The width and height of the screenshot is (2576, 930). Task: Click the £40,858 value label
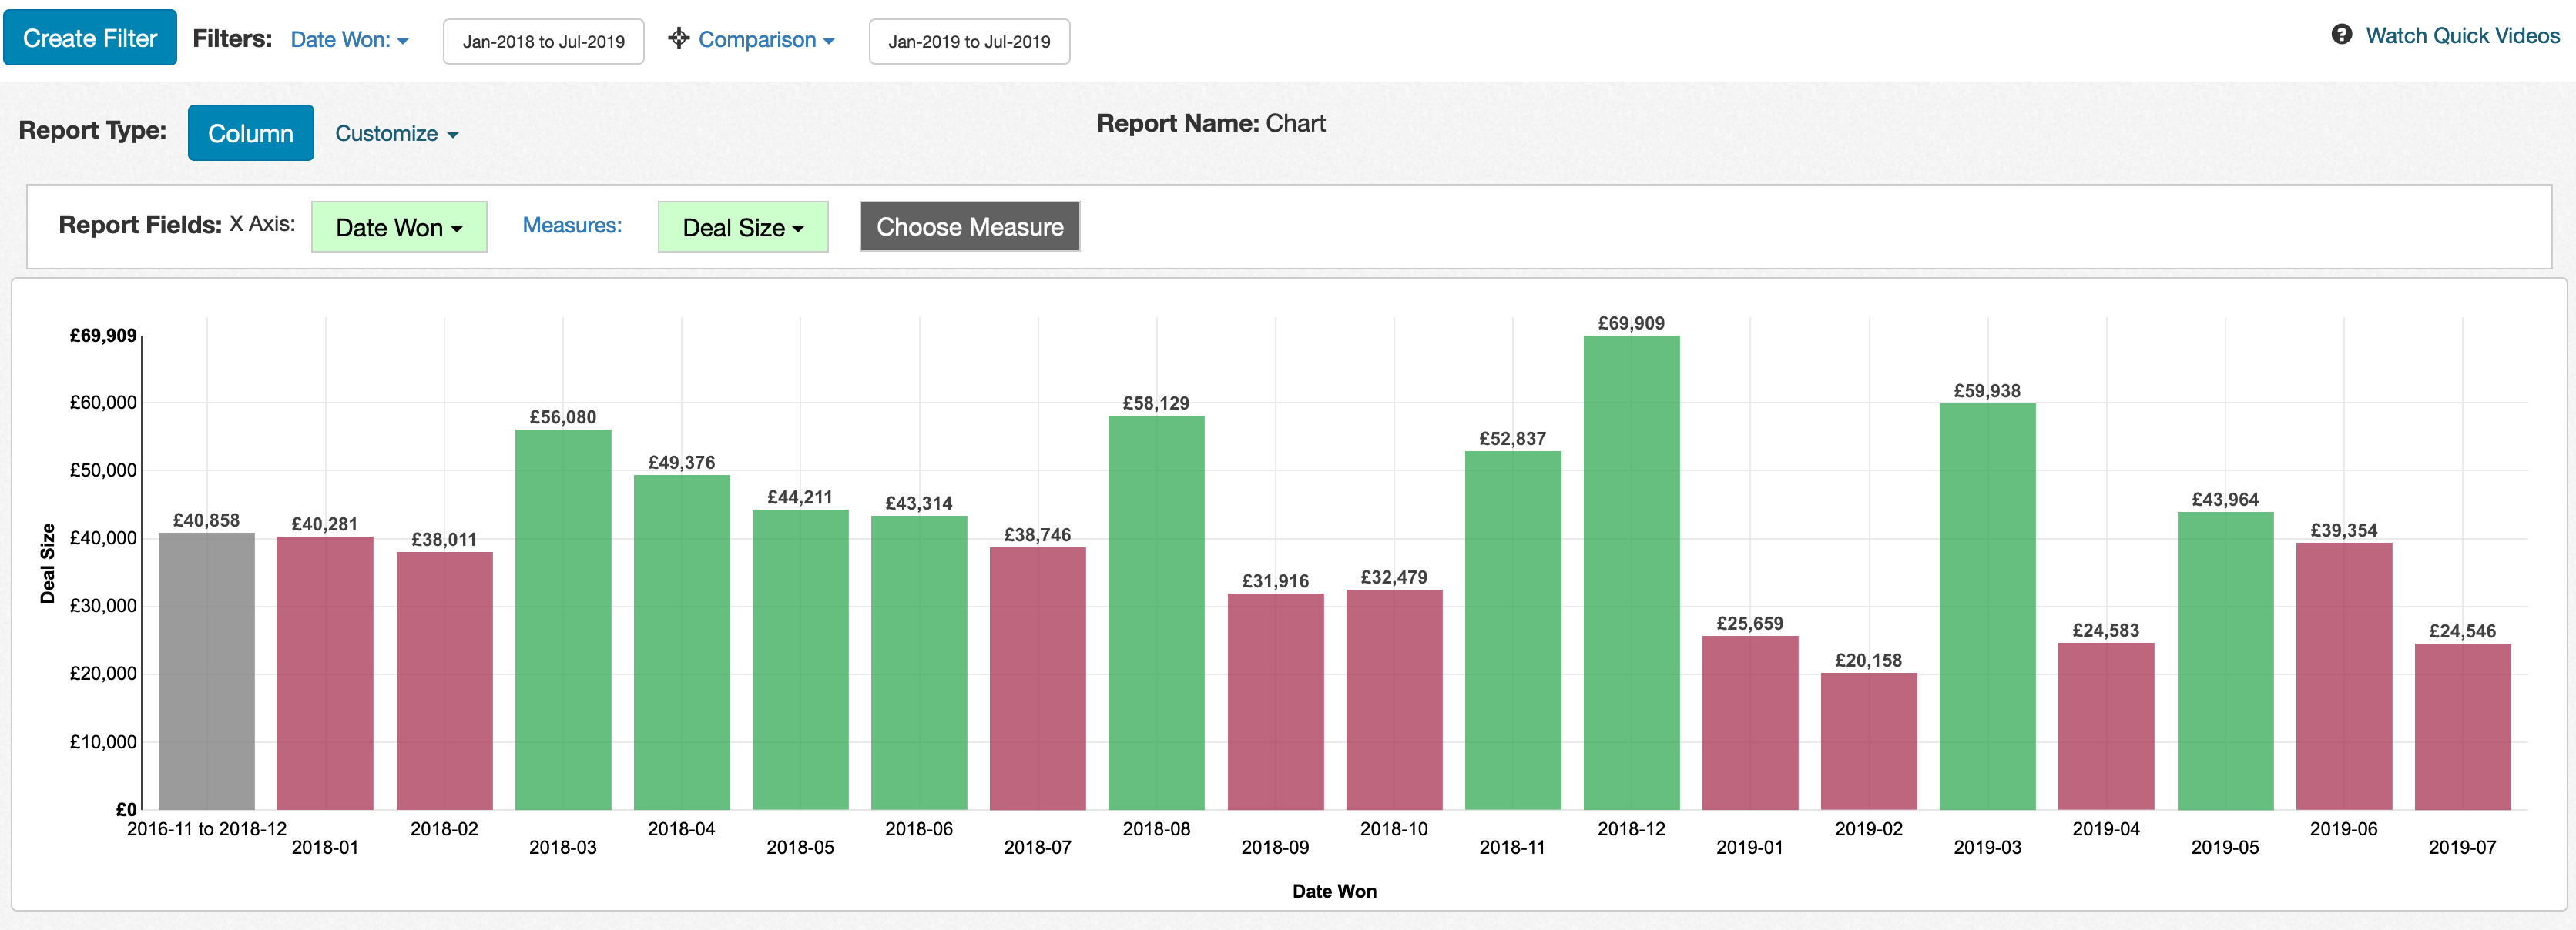point(206,520)
